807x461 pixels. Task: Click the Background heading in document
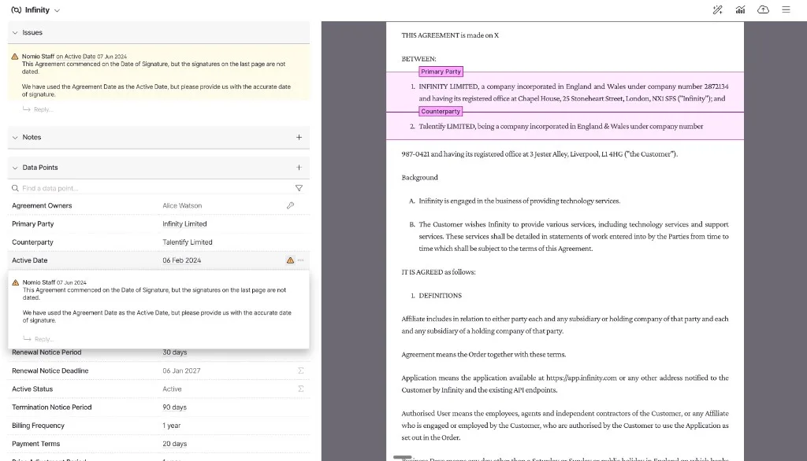click(419, 177)
